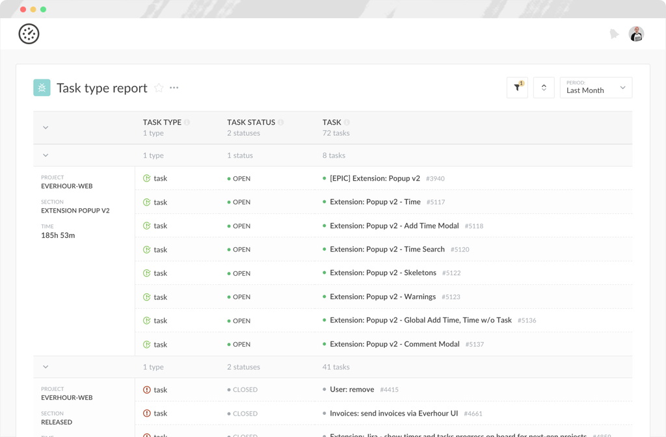Open the filter panel with active filter
The image size is (666, 437).
pos(517,87)
